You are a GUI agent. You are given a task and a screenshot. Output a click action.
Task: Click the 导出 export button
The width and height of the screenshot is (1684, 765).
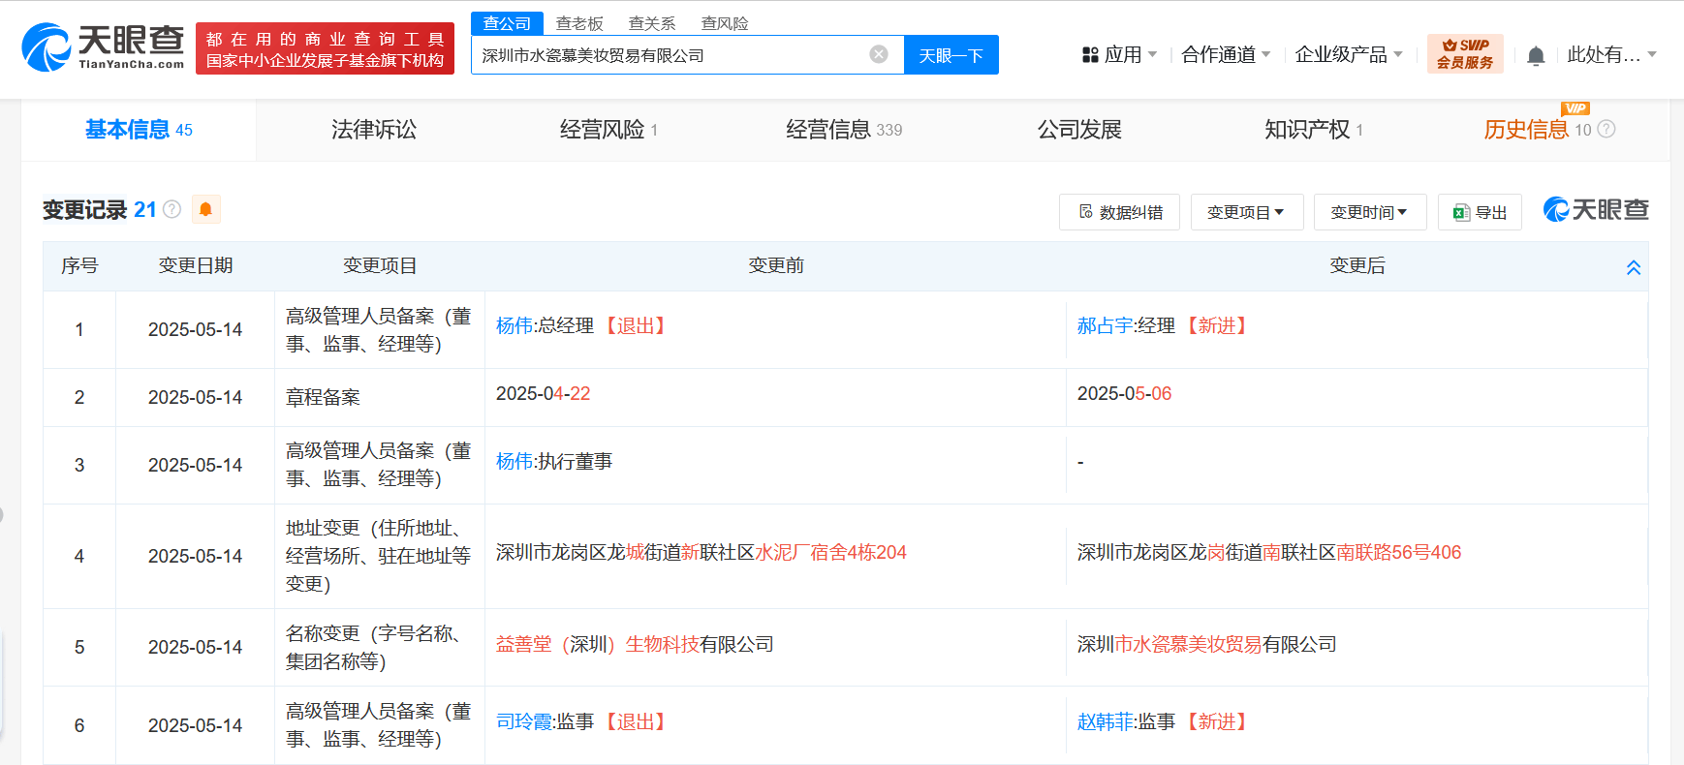1480,212
